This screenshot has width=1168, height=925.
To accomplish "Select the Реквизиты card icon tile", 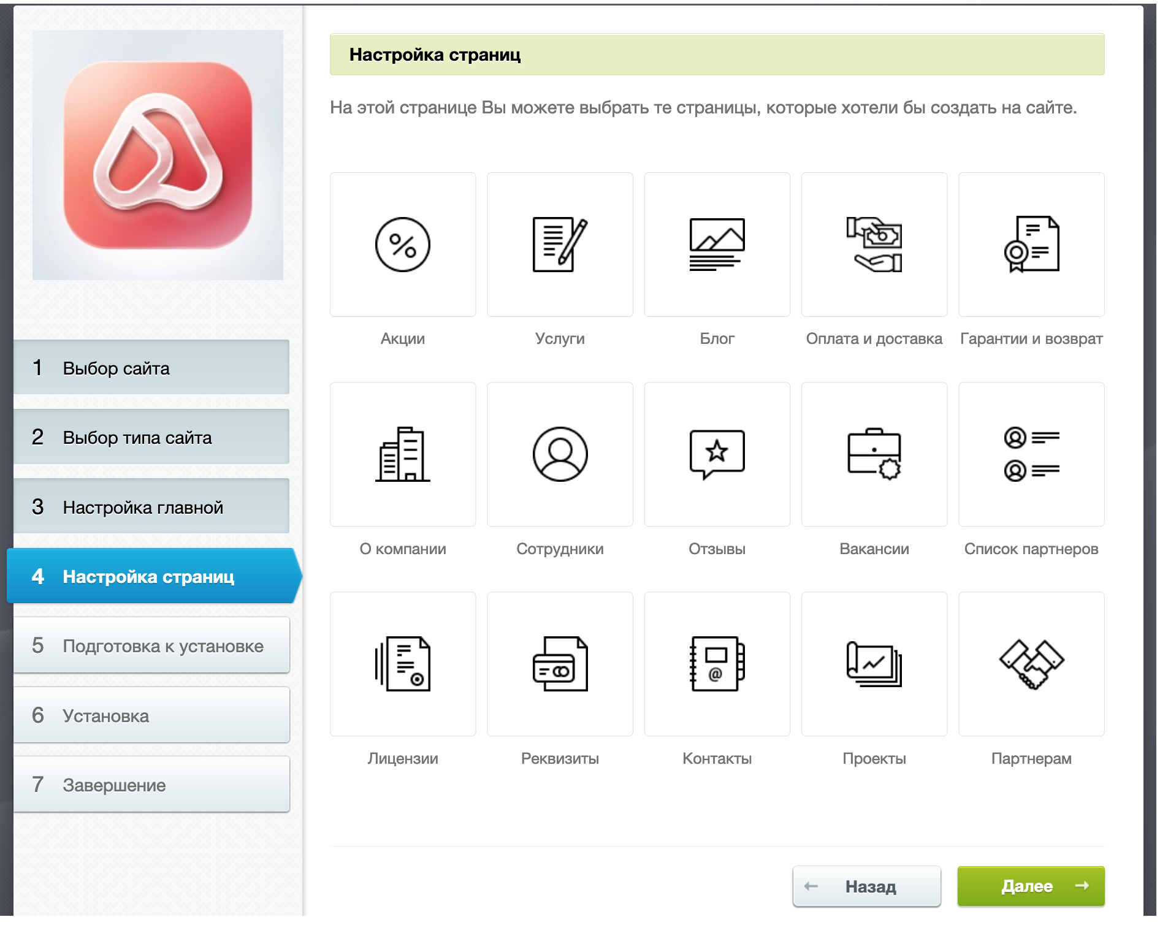I will [x=560, y=664].
